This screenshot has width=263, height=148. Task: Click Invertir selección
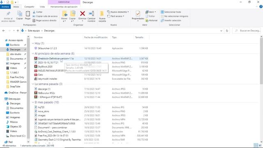coord(171,21)
